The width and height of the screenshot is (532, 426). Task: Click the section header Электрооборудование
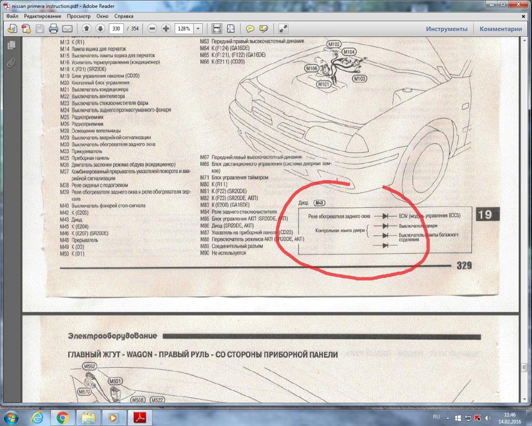[x=112, y=336]
